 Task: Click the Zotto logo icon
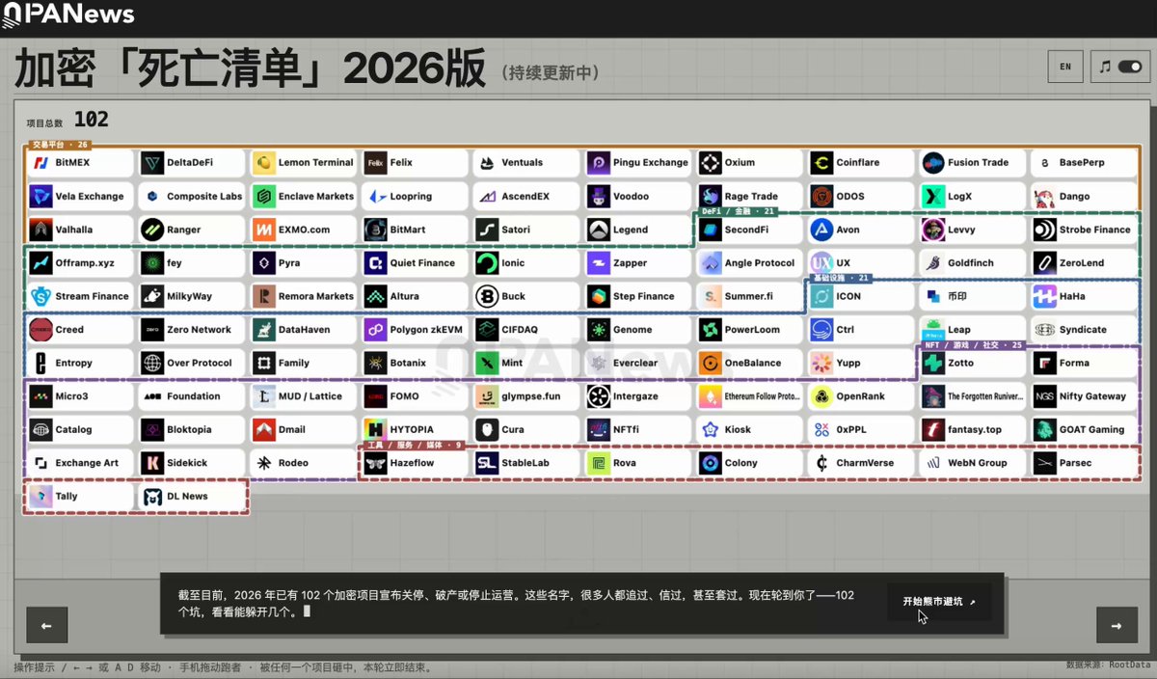pyautogui.click(x=933, y=364)
